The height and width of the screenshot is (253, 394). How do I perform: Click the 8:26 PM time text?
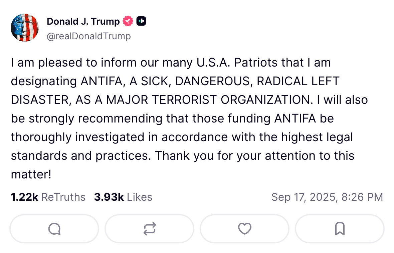click(x=362, y=197)
